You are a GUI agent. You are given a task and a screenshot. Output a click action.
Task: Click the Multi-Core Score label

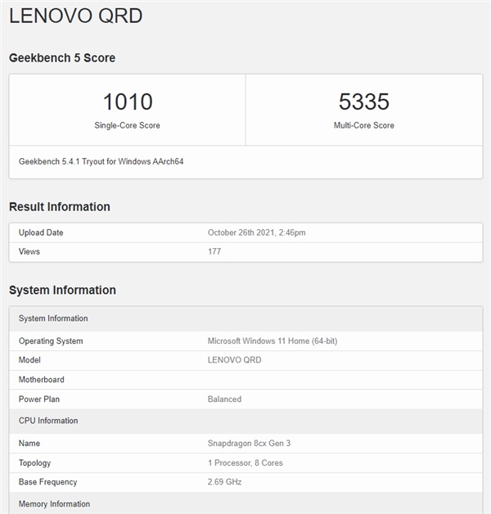click(x=363, y=125)
